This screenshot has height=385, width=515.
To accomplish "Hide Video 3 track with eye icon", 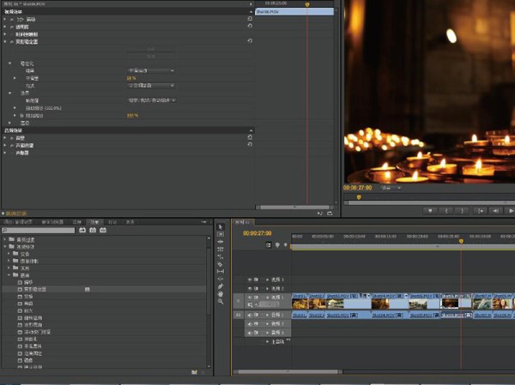I will (x=250, y=280).
